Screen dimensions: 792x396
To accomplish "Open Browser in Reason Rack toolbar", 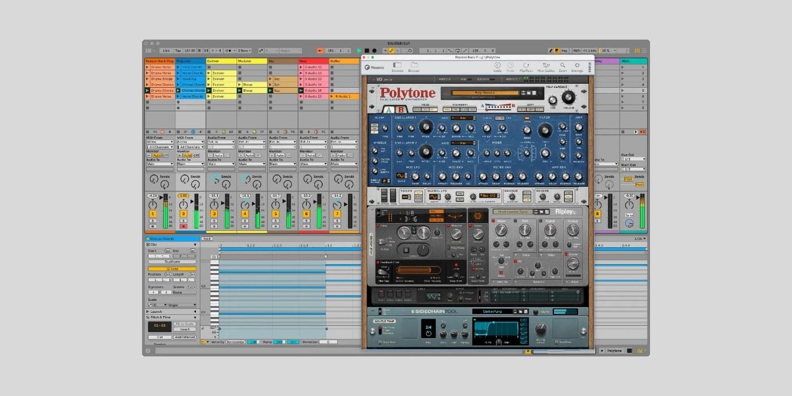I will pos(414,67).
